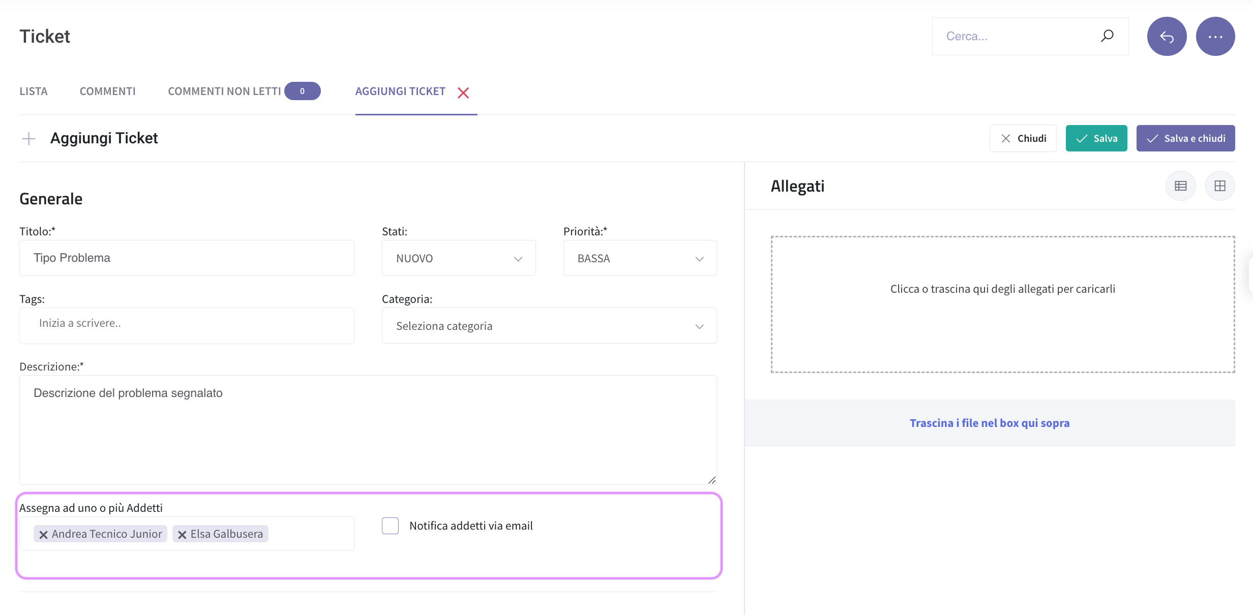Click the 'Generale' section heading
The height and width of the screenshot is (615, 1253).
point(51,199)
